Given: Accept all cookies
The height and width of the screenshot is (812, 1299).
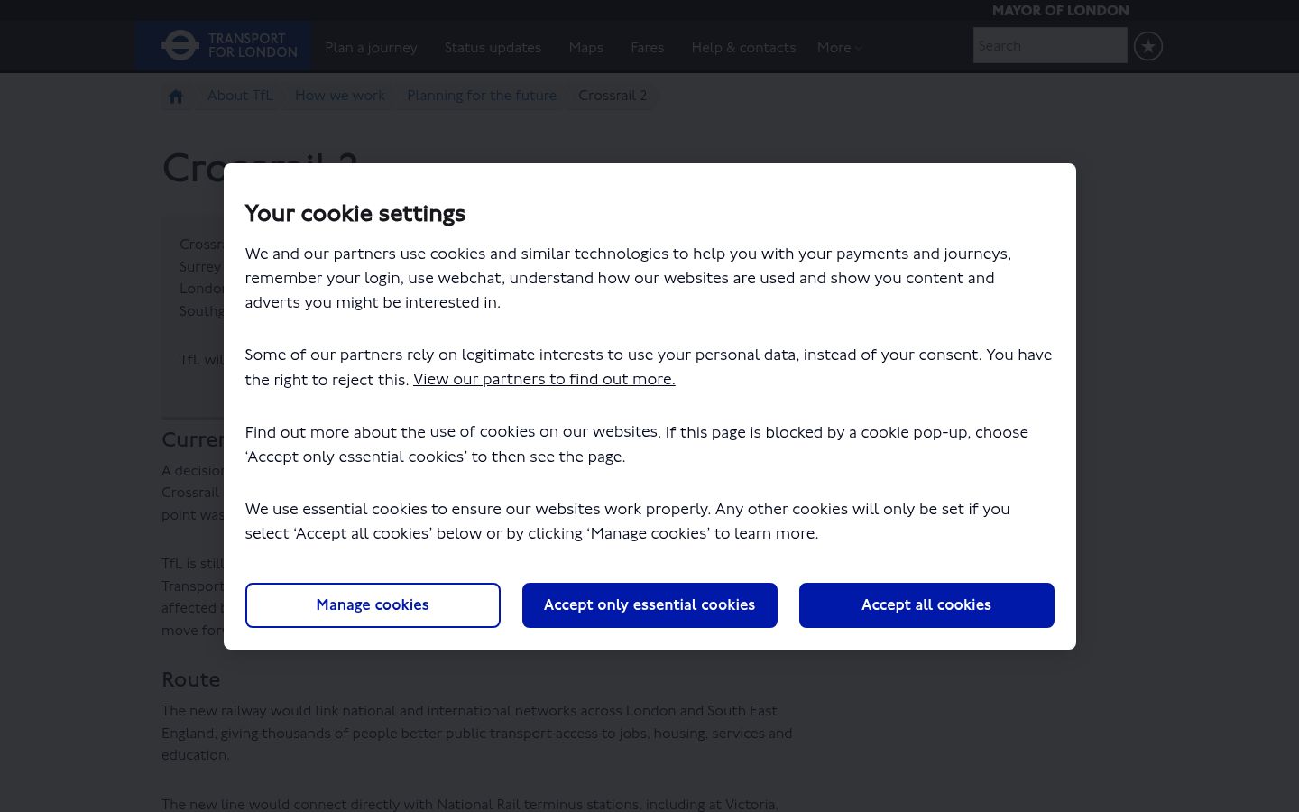Looking at the screenshot, I should click(x=926, y=605).
